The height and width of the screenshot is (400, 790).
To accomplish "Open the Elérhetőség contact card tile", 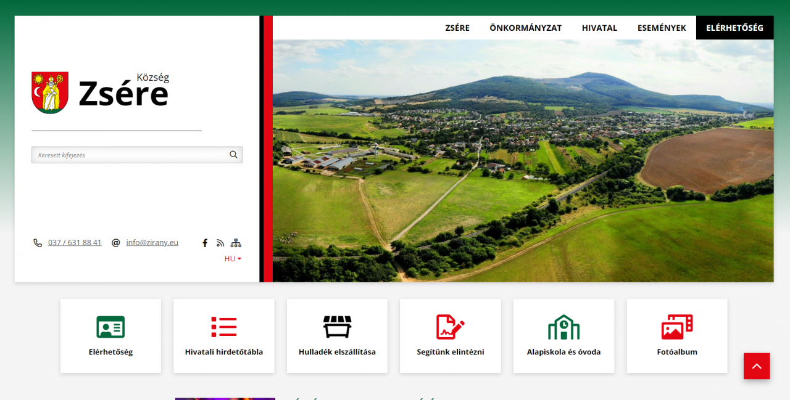I will (110, 336).
